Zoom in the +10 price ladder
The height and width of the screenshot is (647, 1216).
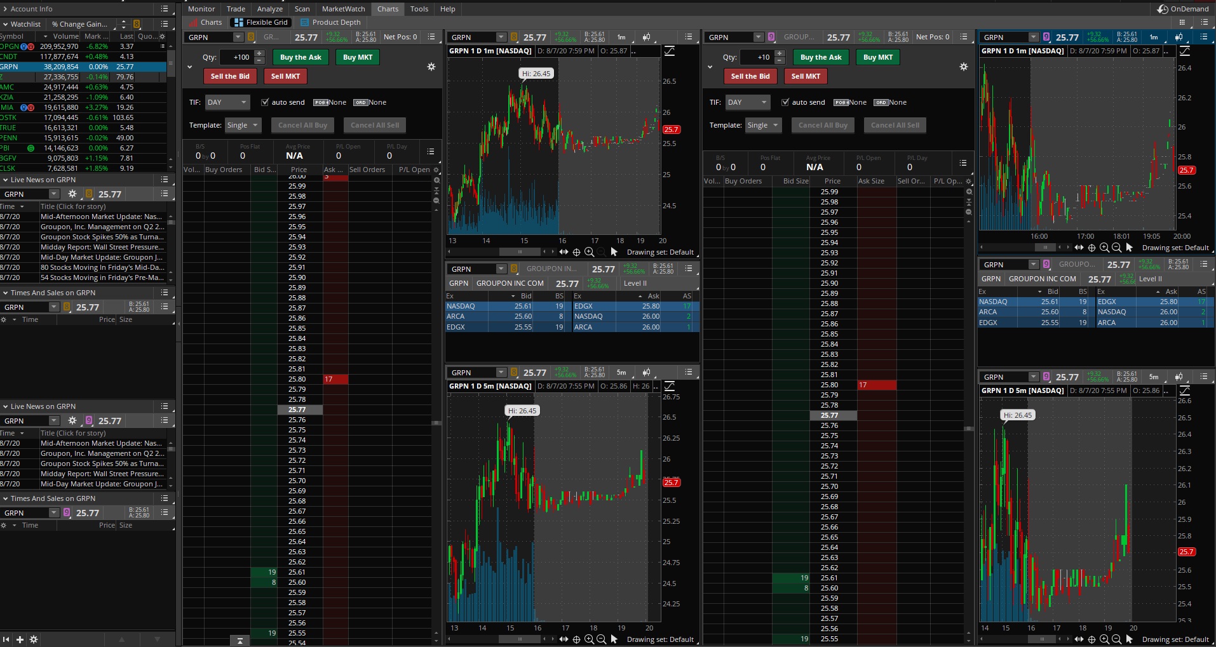point(968,192)
